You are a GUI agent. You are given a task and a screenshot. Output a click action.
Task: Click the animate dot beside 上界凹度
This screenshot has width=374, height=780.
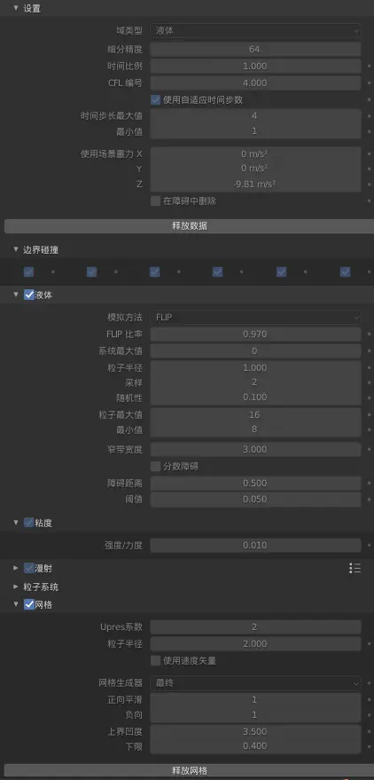click(x=369, y=732)
